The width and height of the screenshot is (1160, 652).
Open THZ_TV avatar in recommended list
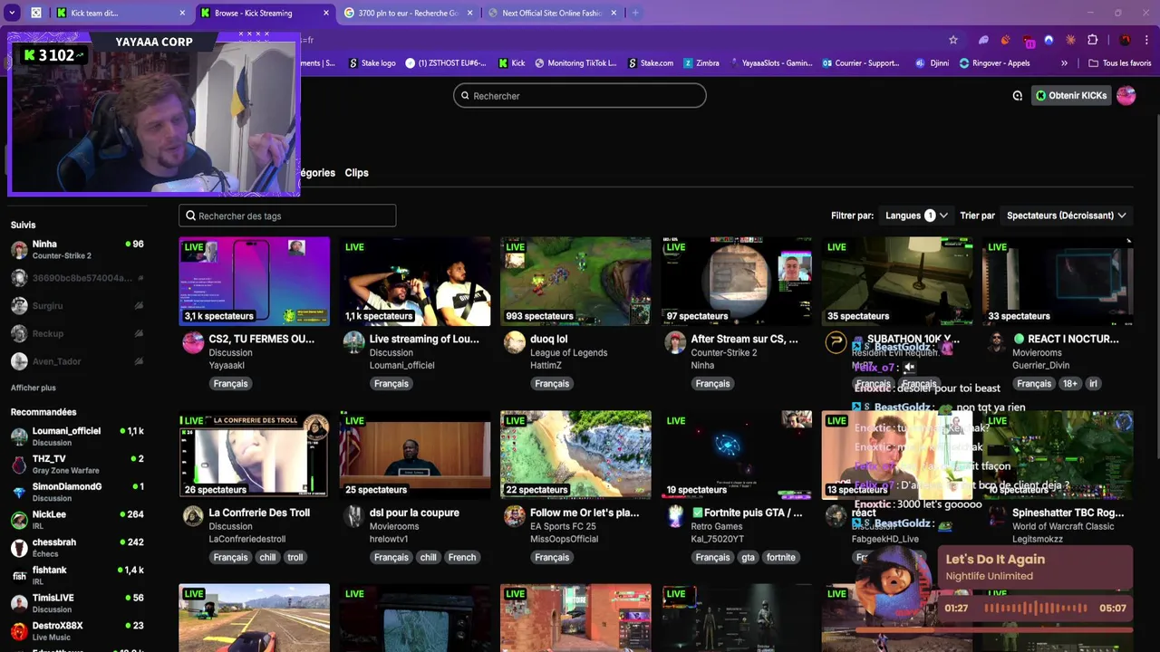tap(19, 465)
